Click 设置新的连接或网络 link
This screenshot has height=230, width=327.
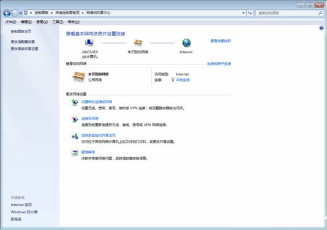97,102
